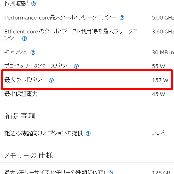The width and height of the screenshot is (174, 174).
Task: Click help icon beside 最大メモリーサイズ
Action: coord(111,172)
